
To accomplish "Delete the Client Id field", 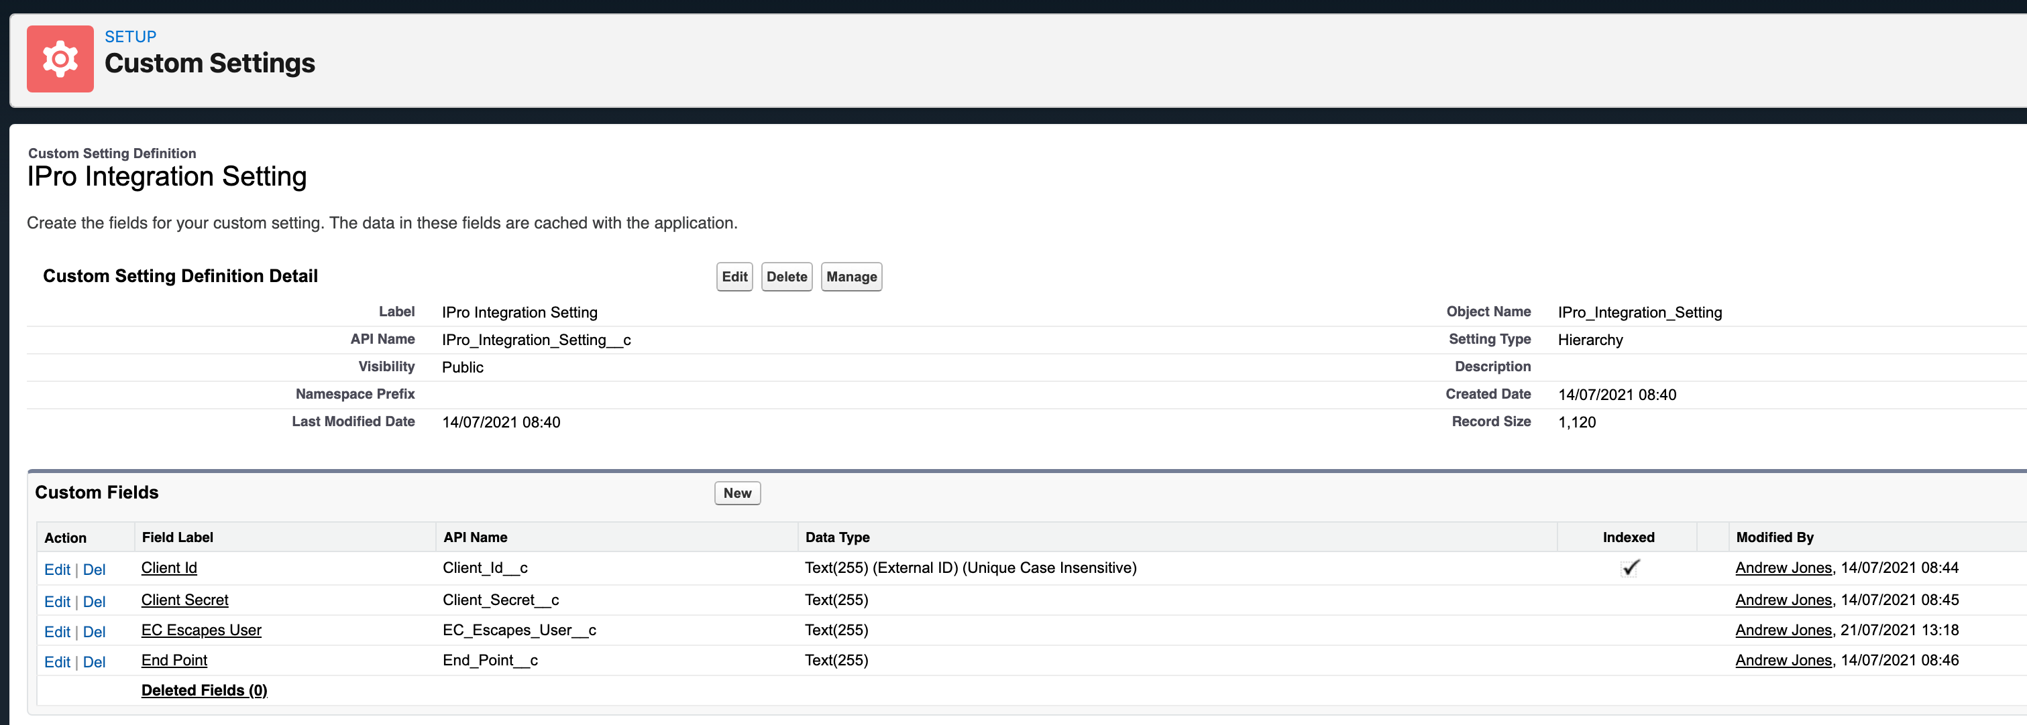I will tap(94, 570).
